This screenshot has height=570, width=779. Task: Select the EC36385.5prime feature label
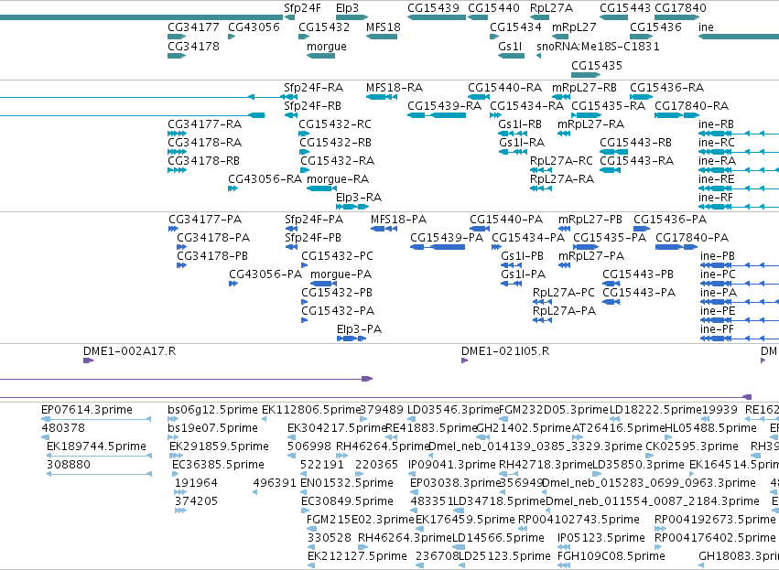click(x=218, y=465)
